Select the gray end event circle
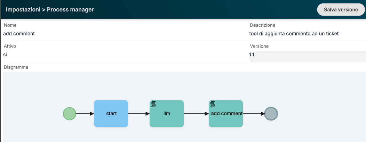Screen dimensions: 366x142 pos(271,114)
